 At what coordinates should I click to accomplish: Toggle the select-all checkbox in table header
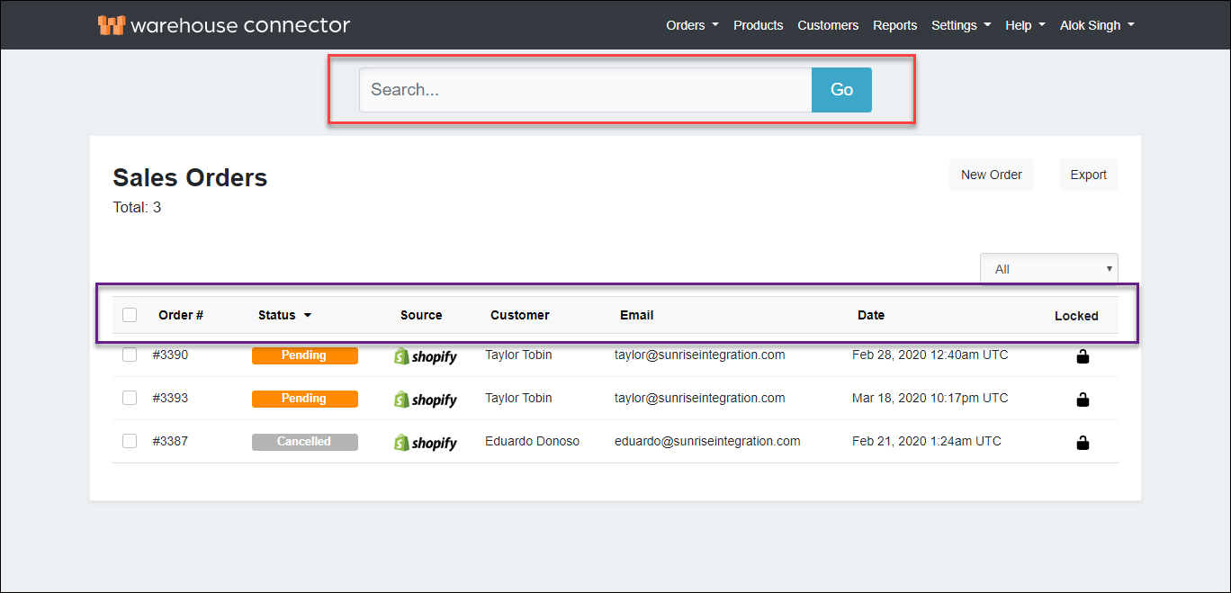(130, 315)
